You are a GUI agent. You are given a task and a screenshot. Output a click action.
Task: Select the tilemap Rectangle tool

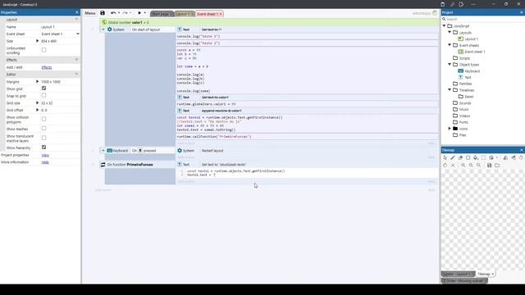468,157
